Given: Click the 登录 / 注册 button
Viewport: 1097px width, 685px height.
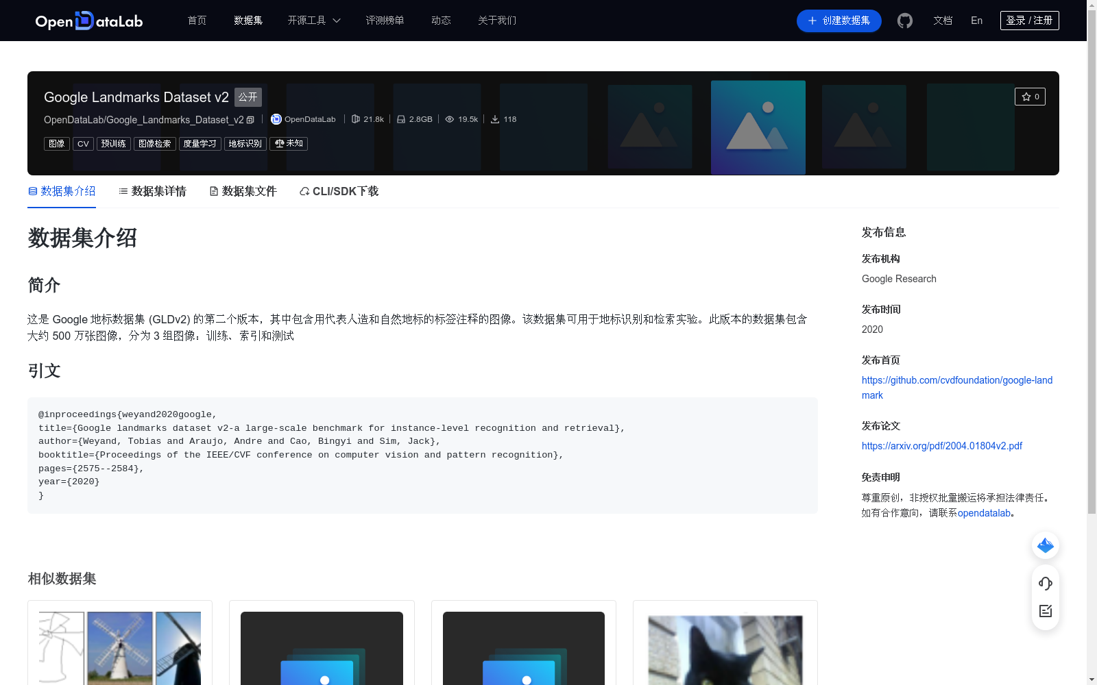Looking at the screenshot, I should [1030, 21].
